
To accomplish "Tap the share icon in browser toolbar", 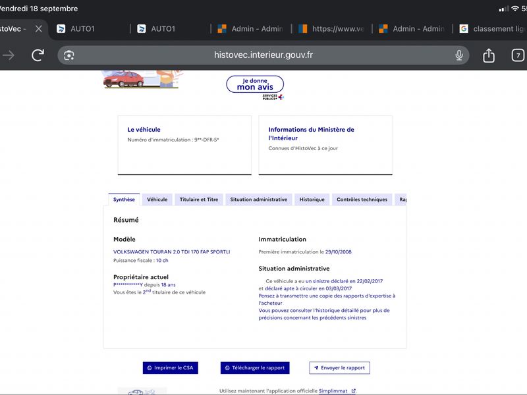I will [489, 55].
